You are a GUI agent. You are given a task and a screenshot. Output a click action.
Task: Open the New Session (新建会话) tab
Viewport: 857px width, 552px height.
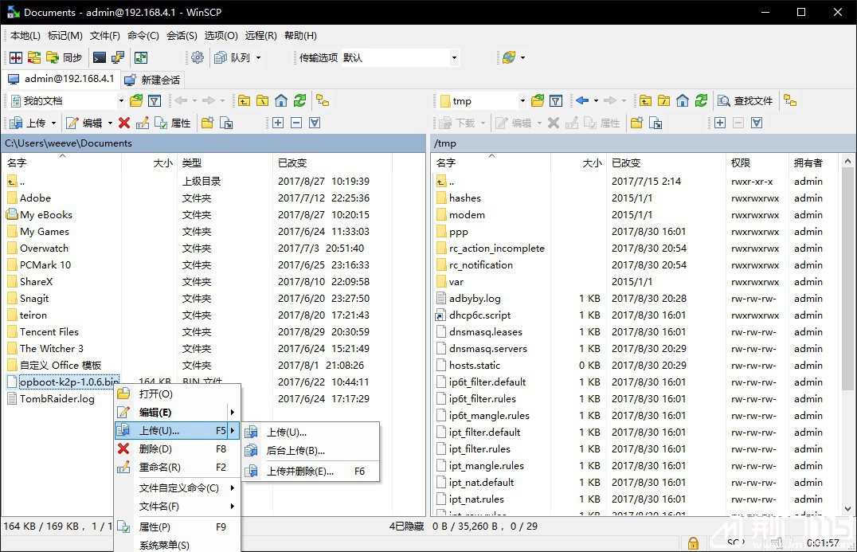coord(152,80)
